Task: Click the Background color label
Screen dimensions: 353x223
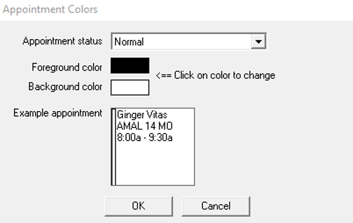Action: [x=65, y=87]
